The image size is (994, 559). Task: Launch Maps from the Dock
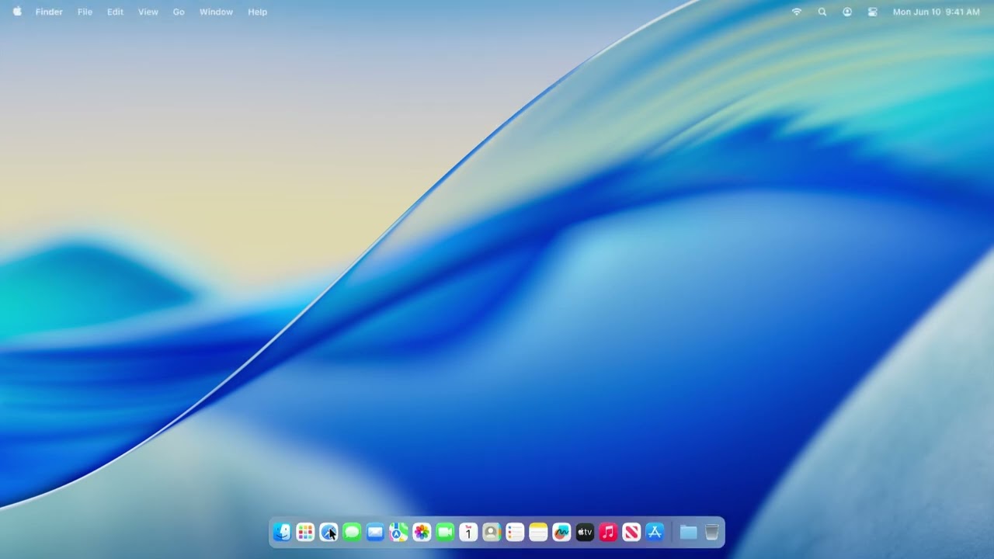pyautogui.click(x=398, y=532)
